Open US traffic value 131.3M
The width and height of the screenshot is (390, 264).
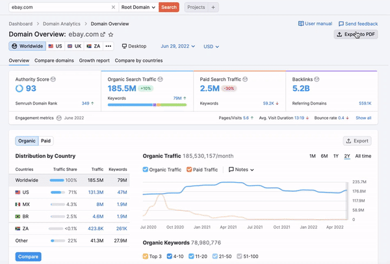coord(96,192)
